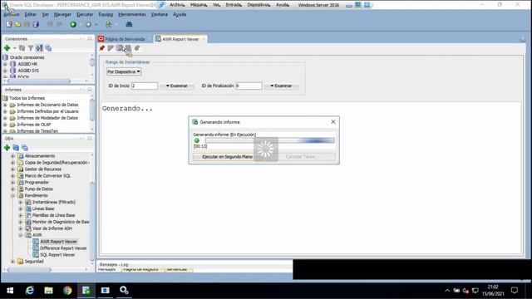532x299 pixels.
Task: Click the report generation progress bar
Action: pos(269,140)
